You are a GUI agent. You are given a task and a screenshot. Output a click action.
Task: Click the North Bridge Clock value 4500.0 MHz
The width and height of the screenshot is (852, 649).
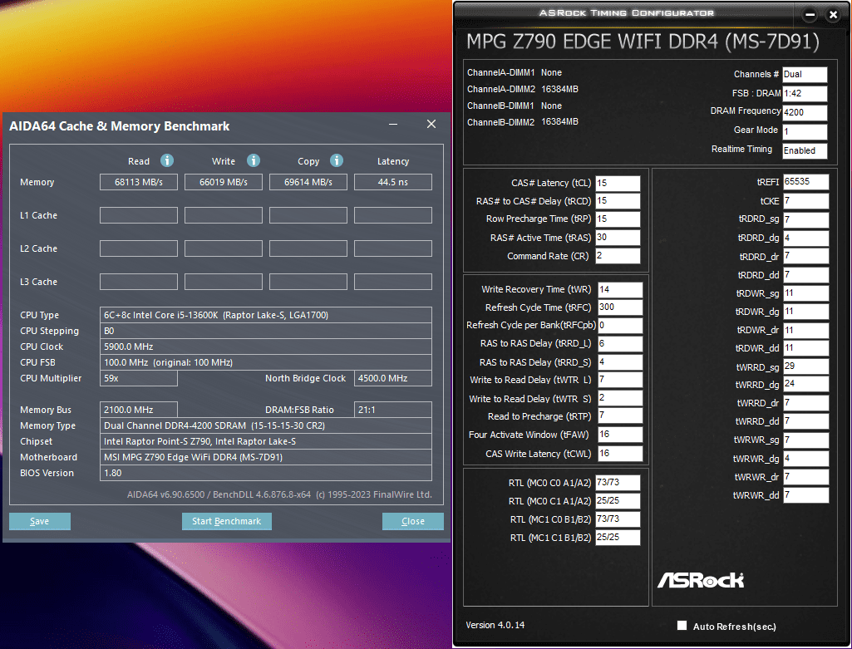pos(393,378)
